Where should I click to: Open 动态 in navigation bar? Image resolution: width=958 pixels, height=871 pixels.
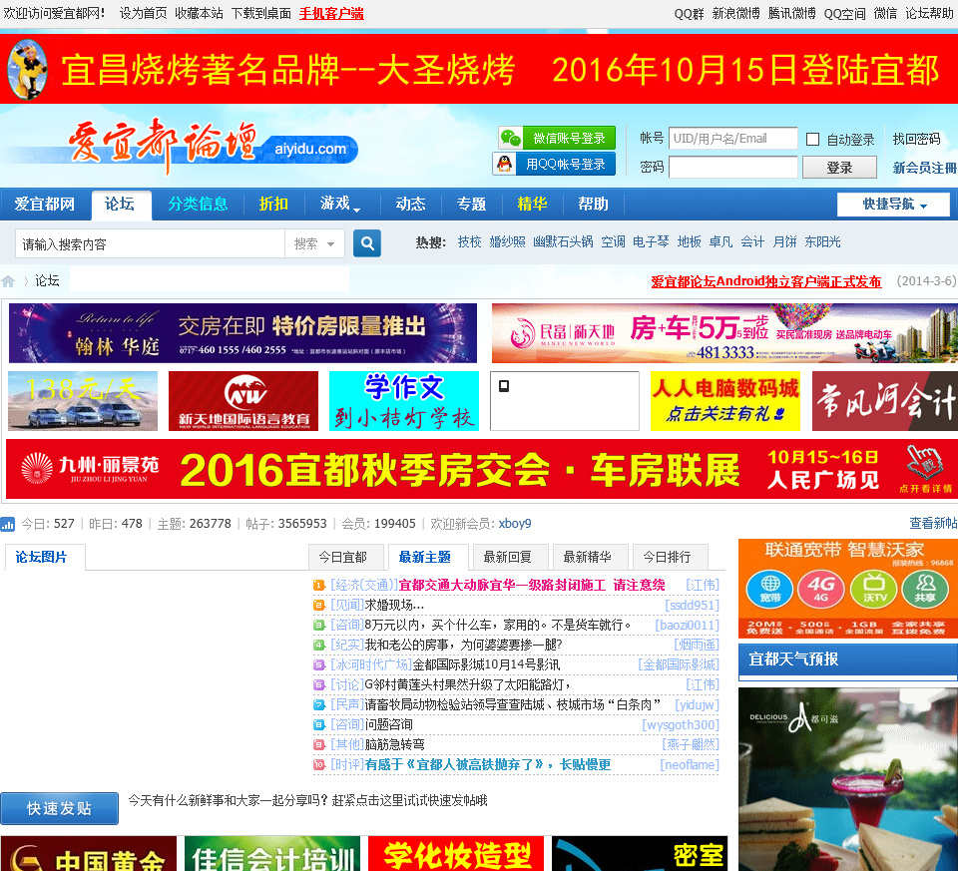pos(410,204)
